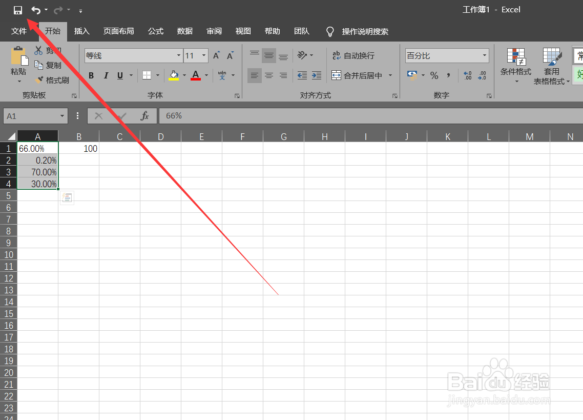Toggle Italic formatting
The width and height of the screenshot is (583, 420).
pyautogui.click(x=106, y=75)
